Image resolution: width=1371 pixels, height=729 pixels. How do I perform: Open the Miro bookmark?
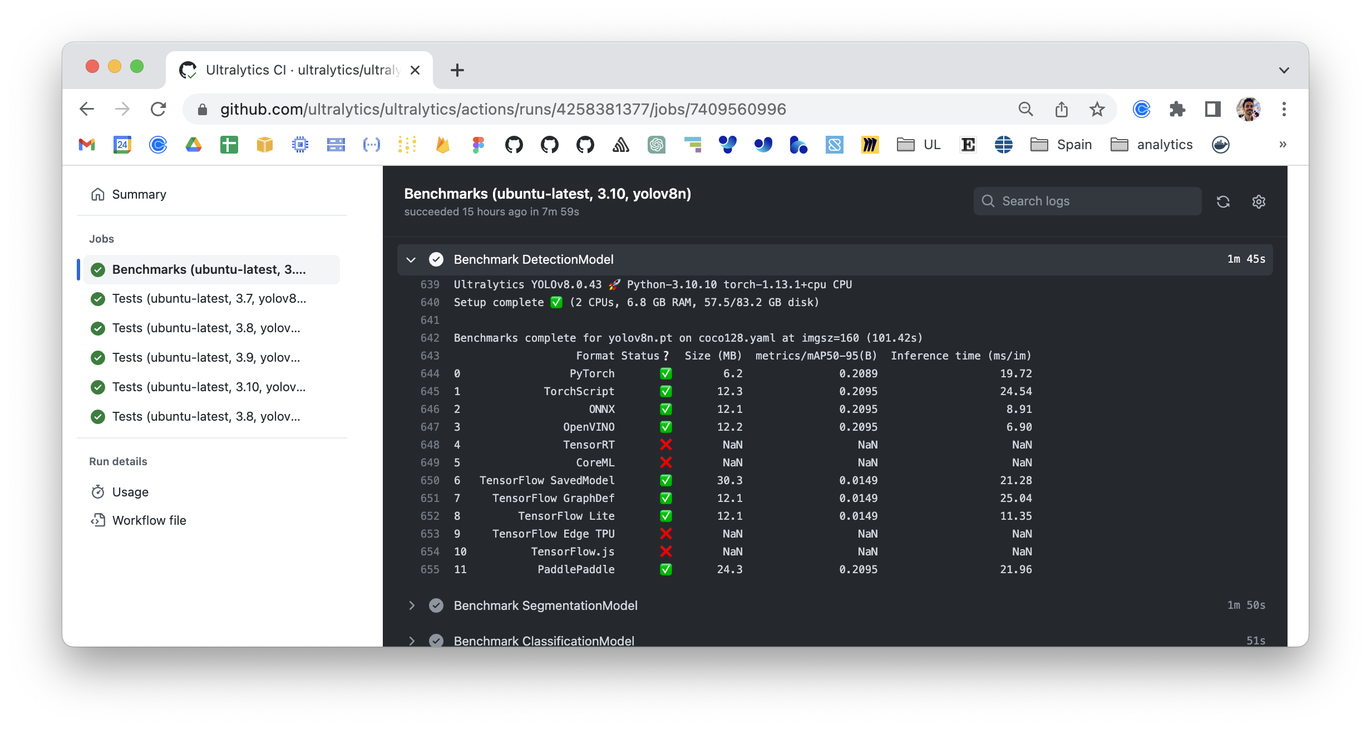pyautogui.click(x=870, y=144)
